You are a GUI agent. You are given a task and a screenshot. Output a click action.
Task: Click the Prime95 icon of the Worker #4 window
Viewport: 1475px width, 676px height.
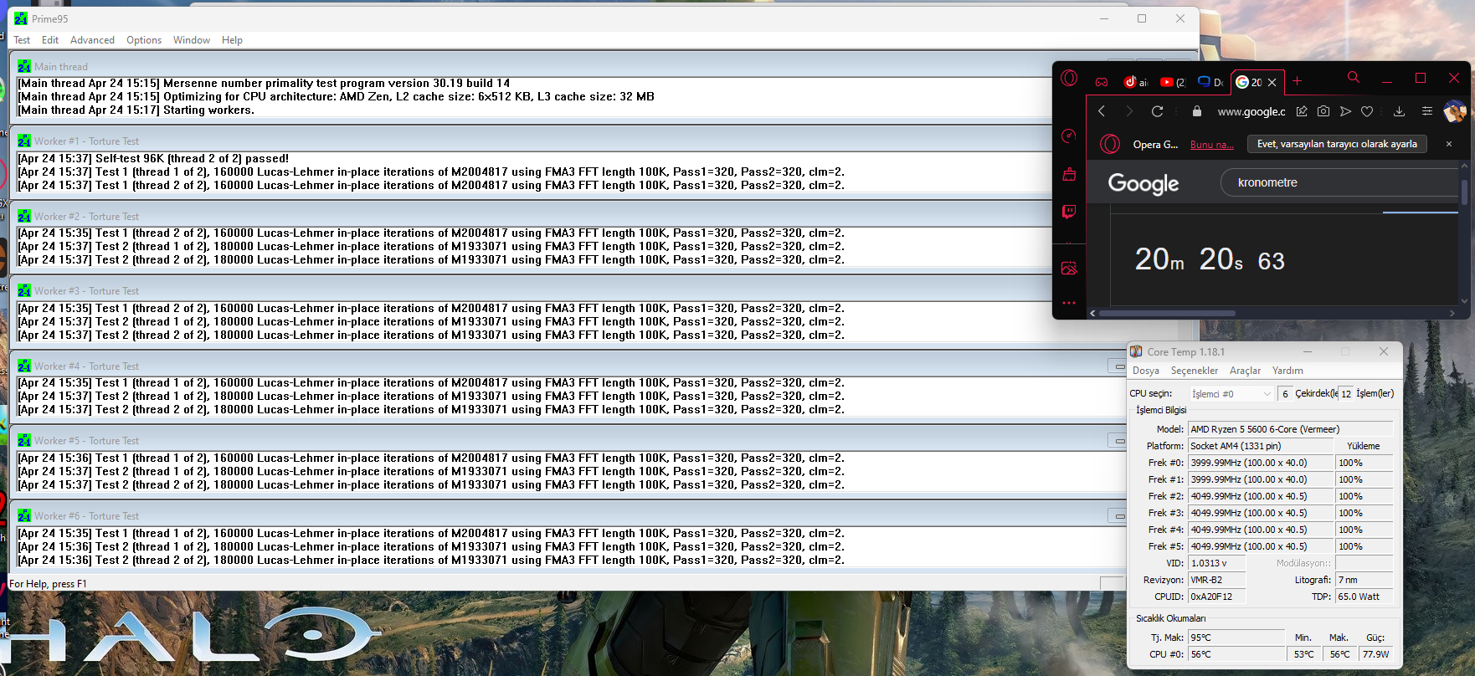pos(24,366)
